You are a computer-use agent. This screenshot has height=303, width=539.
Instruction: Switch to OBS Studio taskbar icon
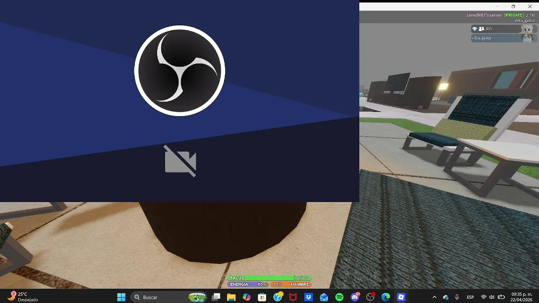pyautogui.click(x=371, y=297)
